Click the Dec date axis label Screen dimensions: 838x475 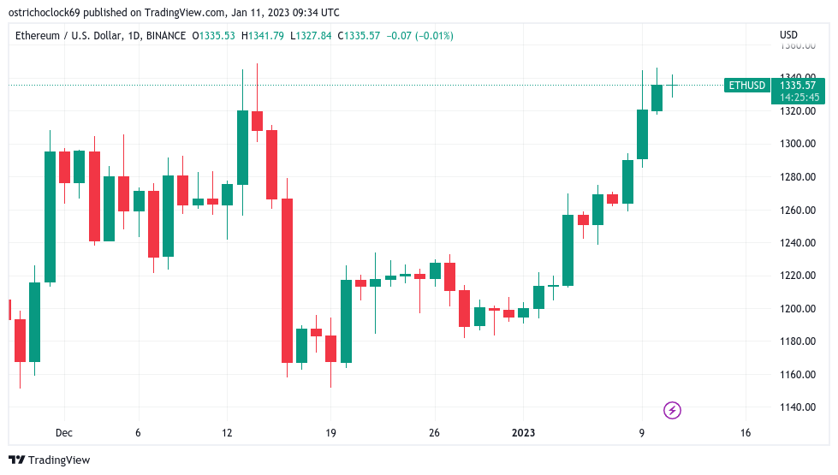pyautogui.click(x=63, y=433)
